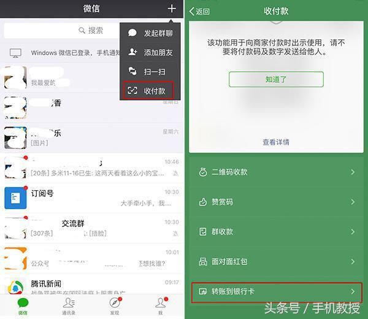
Task: Open 赞赏码
Action: click(x=276, y=202)
